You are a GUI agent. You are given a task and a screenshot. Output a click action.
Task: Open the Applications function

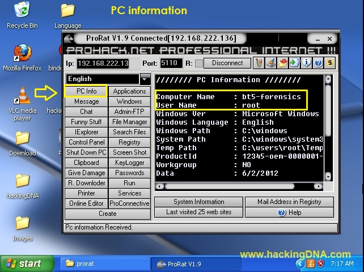click(x=129, y=91)
